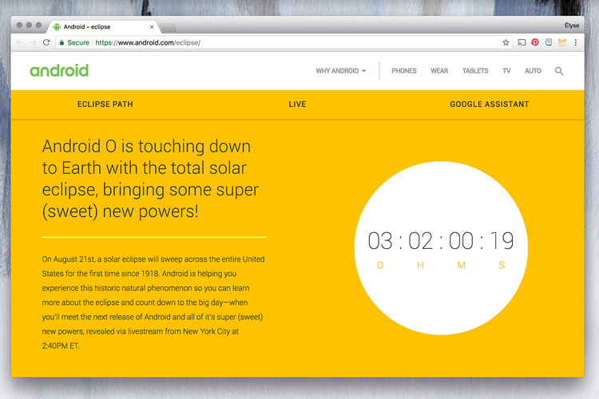
Task: Click the Android O is touching down headline
Action: [150, 179]
